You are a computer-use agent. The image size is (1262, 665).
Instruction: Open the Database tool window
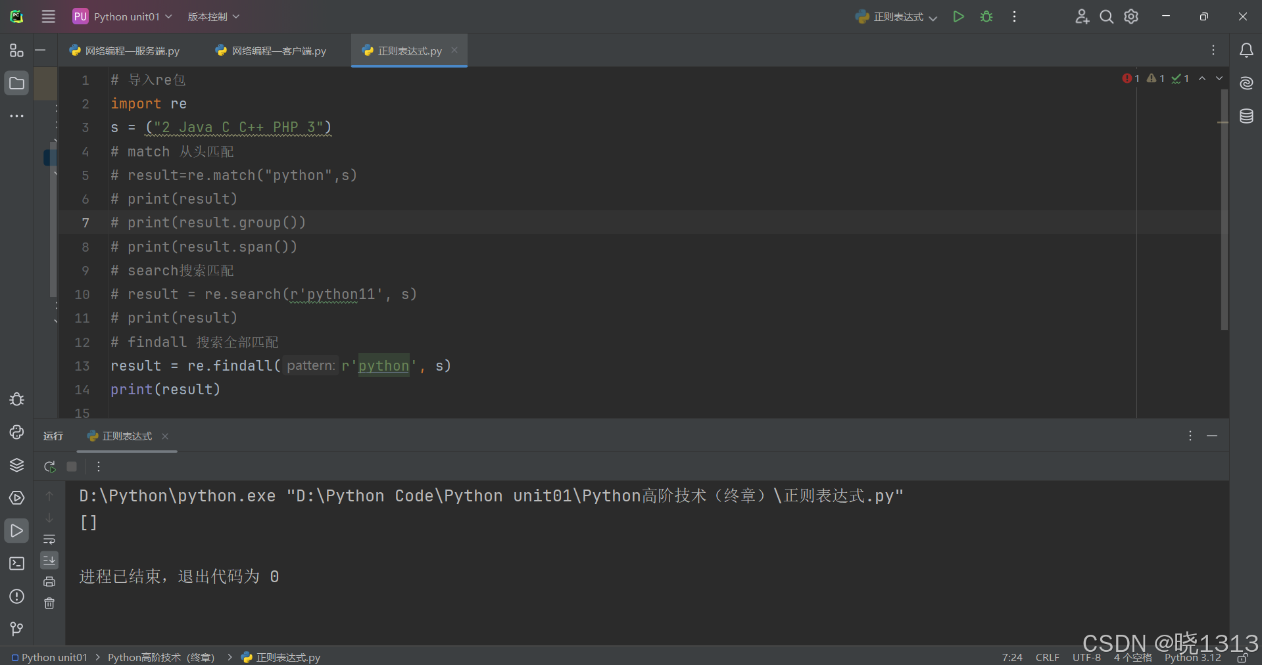(1246, 116)
